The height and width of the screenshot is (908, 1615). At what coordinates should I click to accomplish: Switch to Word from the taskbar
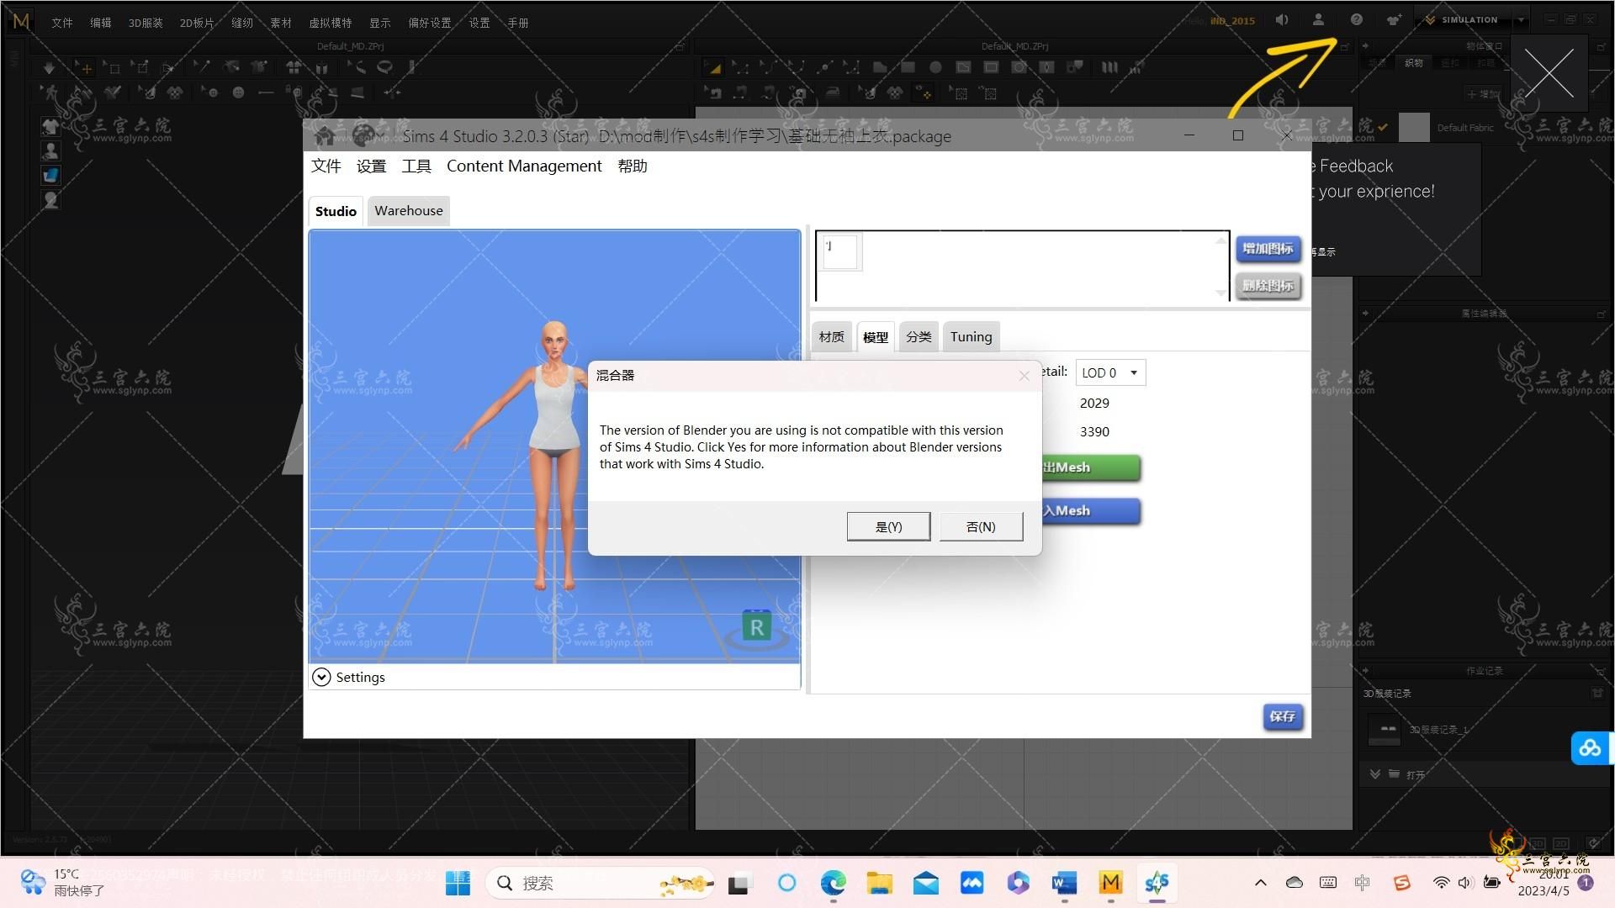point(1064,883)
